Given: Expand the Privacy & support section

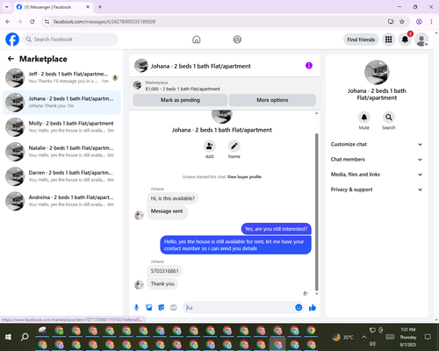Looking at the screenshot, I should point(377,190).
